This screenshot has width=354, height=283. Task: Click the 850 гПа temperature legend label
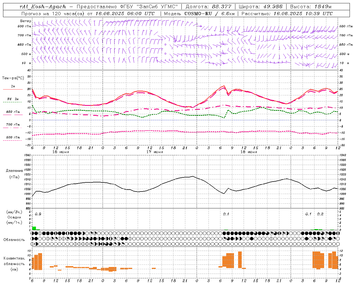click(x=13, y=112)
